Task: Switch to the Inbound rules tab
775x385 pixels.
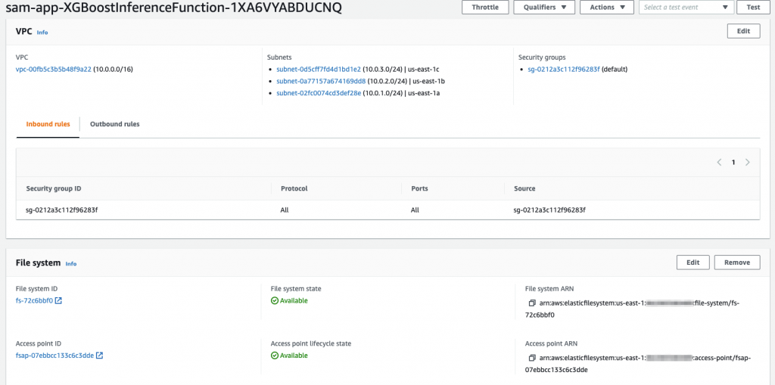Action: tap(48, 124)
